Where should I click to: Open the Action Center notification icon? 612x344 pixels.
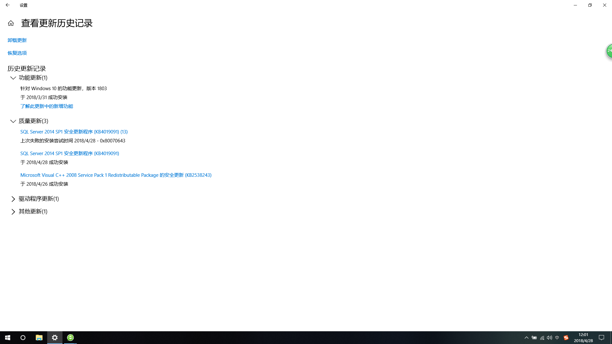(x=601, y=338)
